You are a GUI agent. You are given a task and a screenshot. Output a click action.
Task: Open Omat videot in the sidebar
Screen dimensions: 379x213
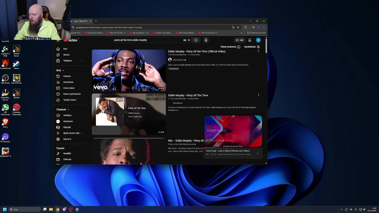tap(70, 88)
